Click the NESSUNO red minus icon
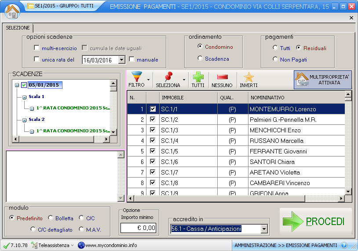The width and height of the screenshot is (358, 251). click(222, 77)
